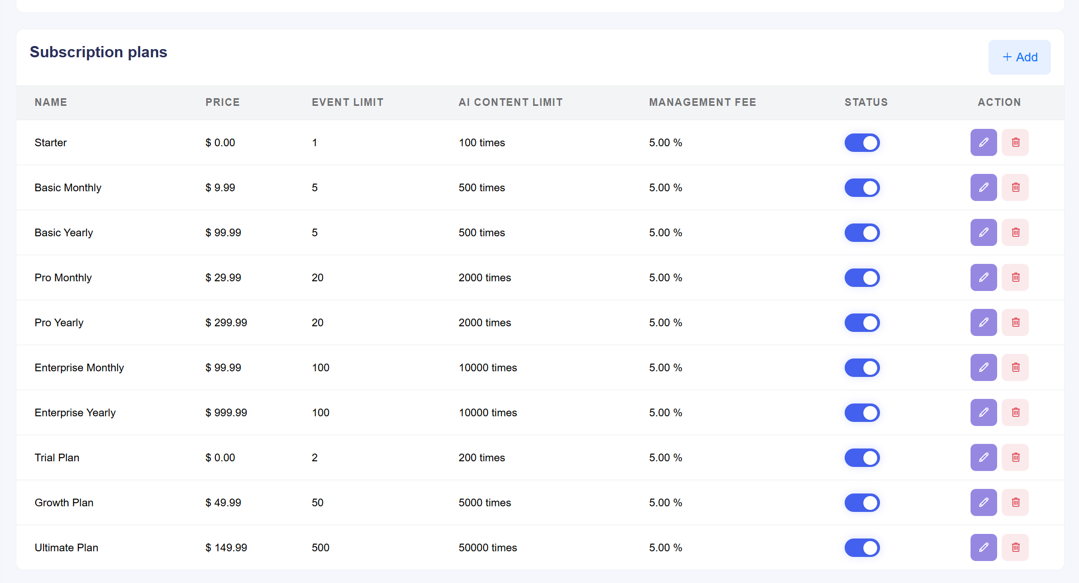Click the Add button
The width and height of the screenshot is (1079, 583).
coord(1019,57)
